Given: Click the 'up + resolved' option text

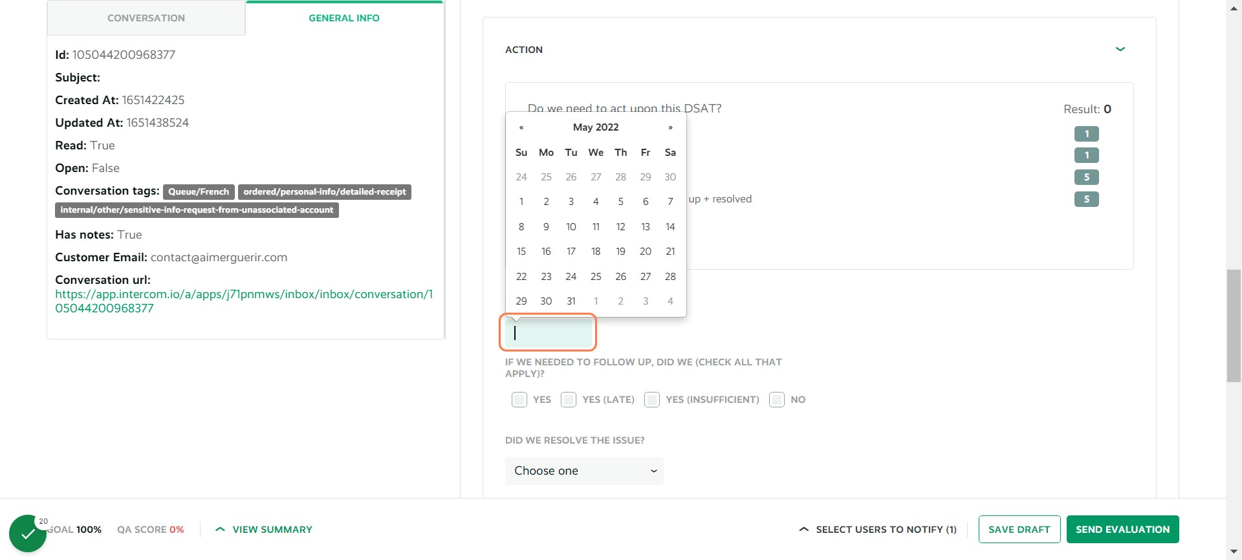Looking at the screenshot, I should [x=720, y=199].
